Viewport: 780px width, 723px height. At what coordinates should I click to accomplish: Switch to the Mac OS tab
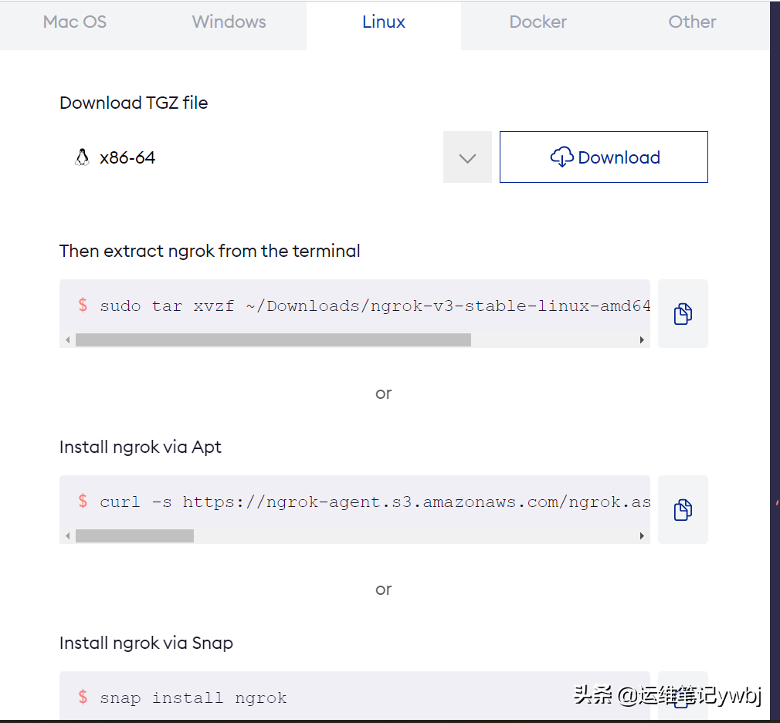coord(75,22)
